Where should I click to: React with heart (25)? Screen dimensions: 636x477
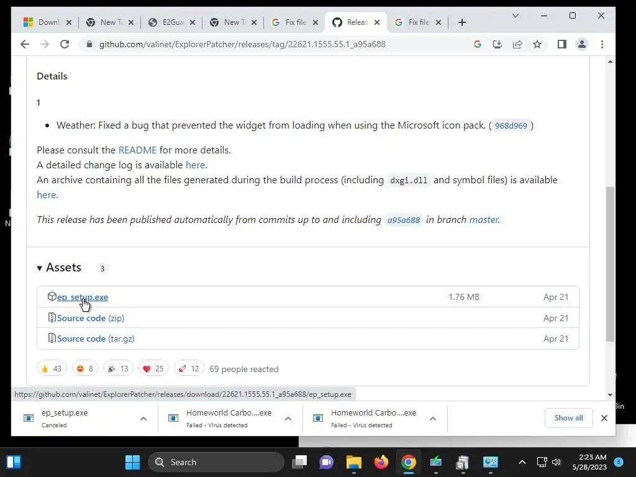click(153, 369)
